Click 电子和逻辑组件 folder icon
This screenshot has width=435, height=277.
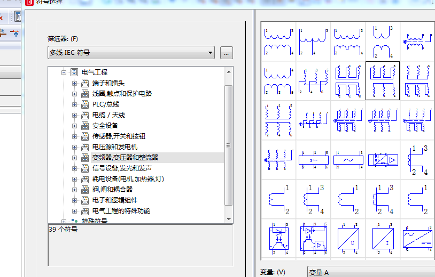(85, 200)
